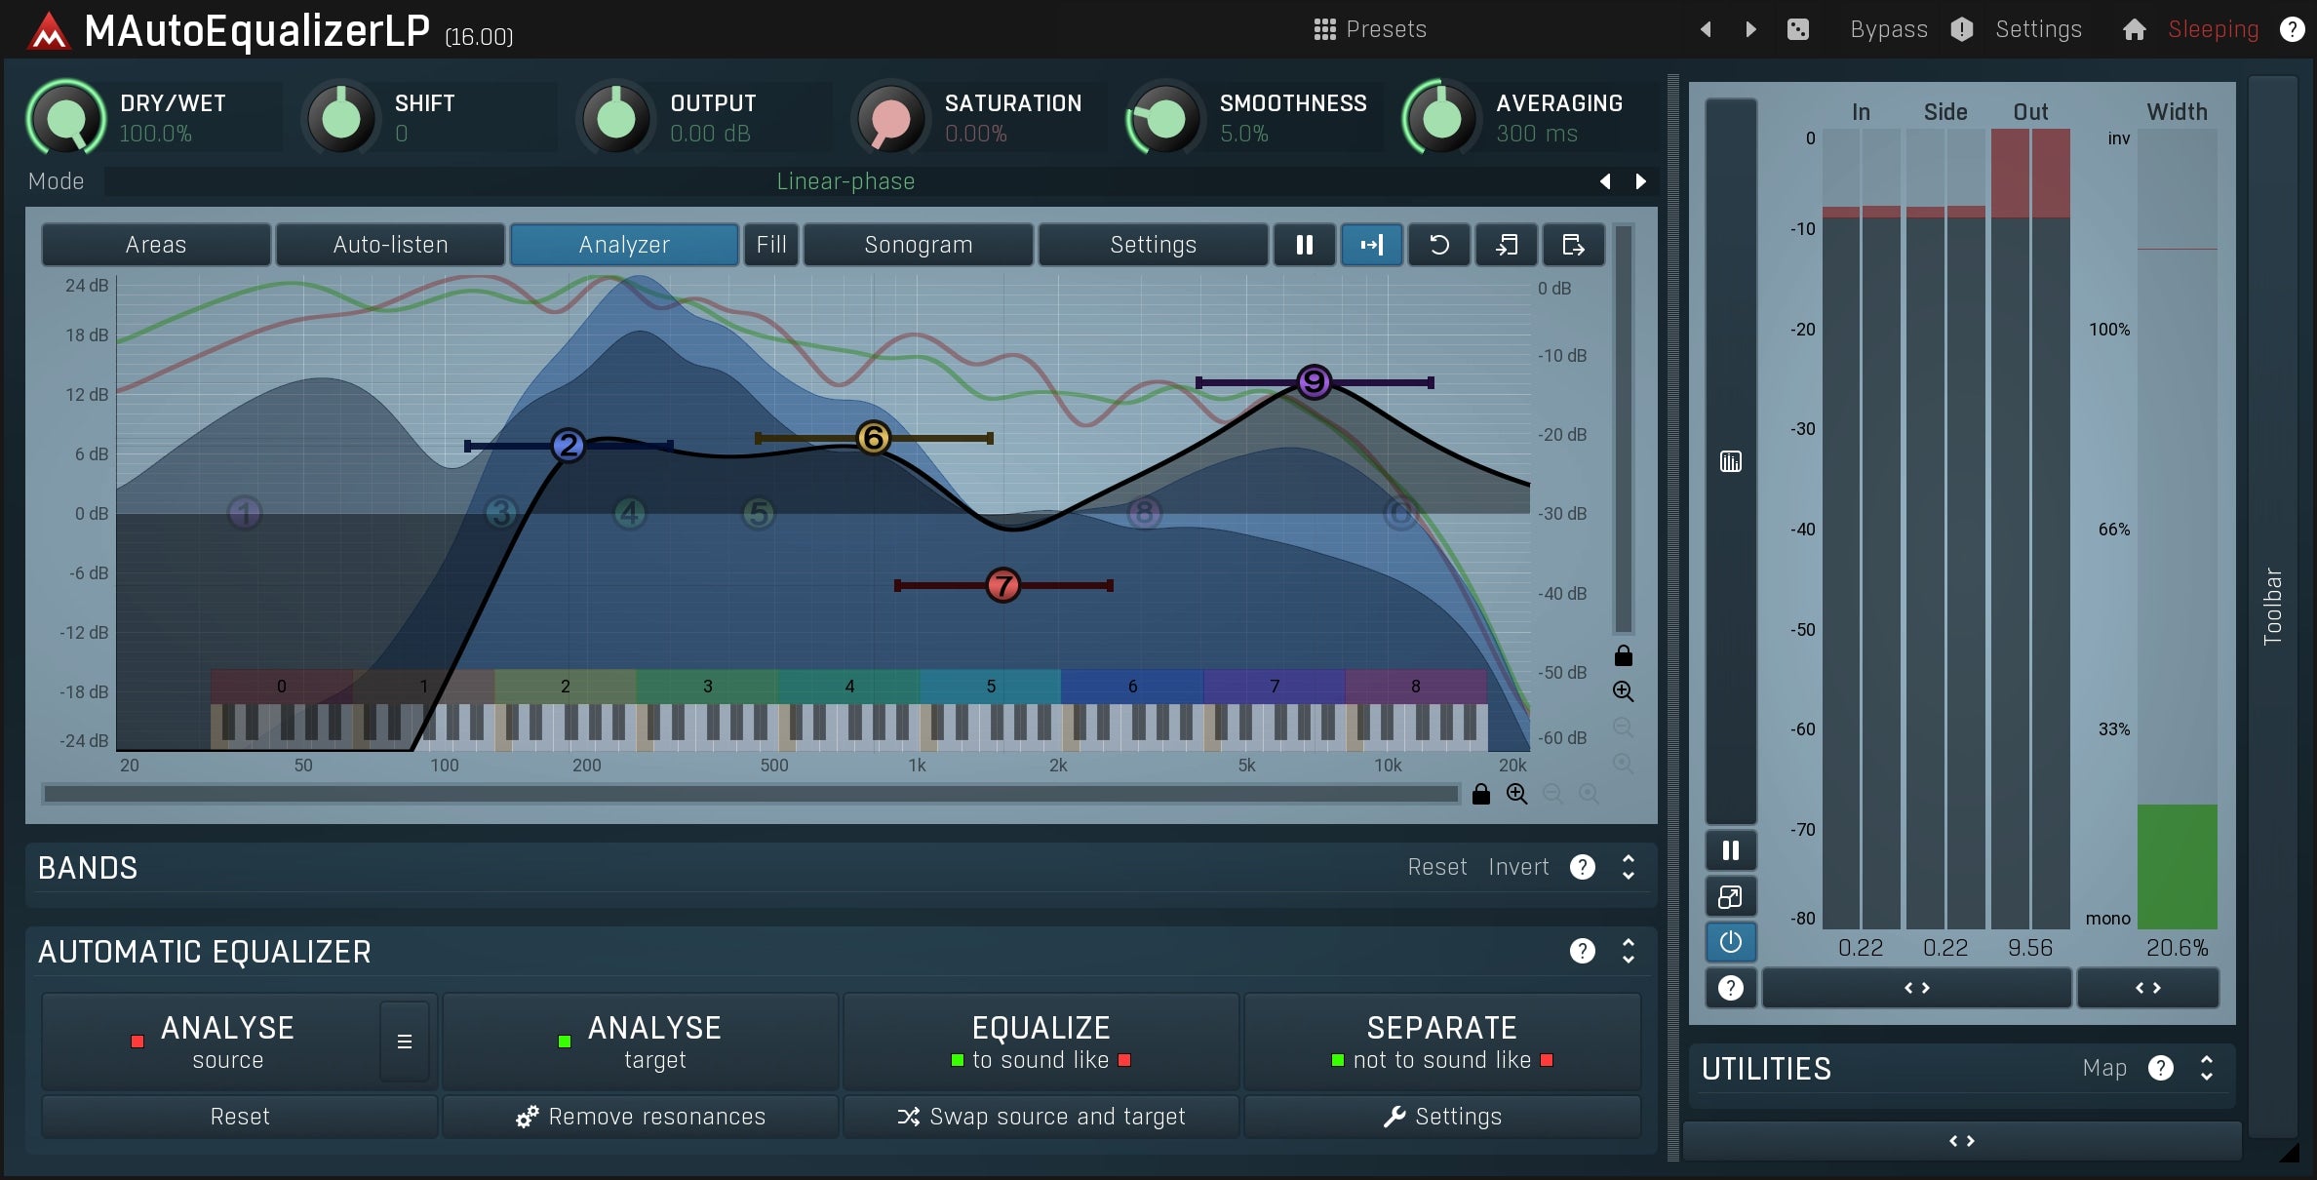The image size is (2317, 1180).
Task: Click the export analysis icon at toolbar end
Action: [x=1572, y=245]
